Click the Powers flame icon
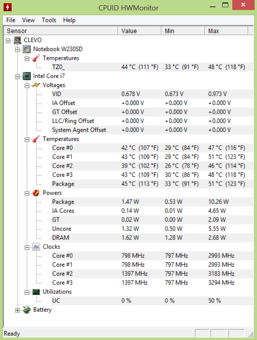The width and height of the screenshot is (257, 340). 36,193
